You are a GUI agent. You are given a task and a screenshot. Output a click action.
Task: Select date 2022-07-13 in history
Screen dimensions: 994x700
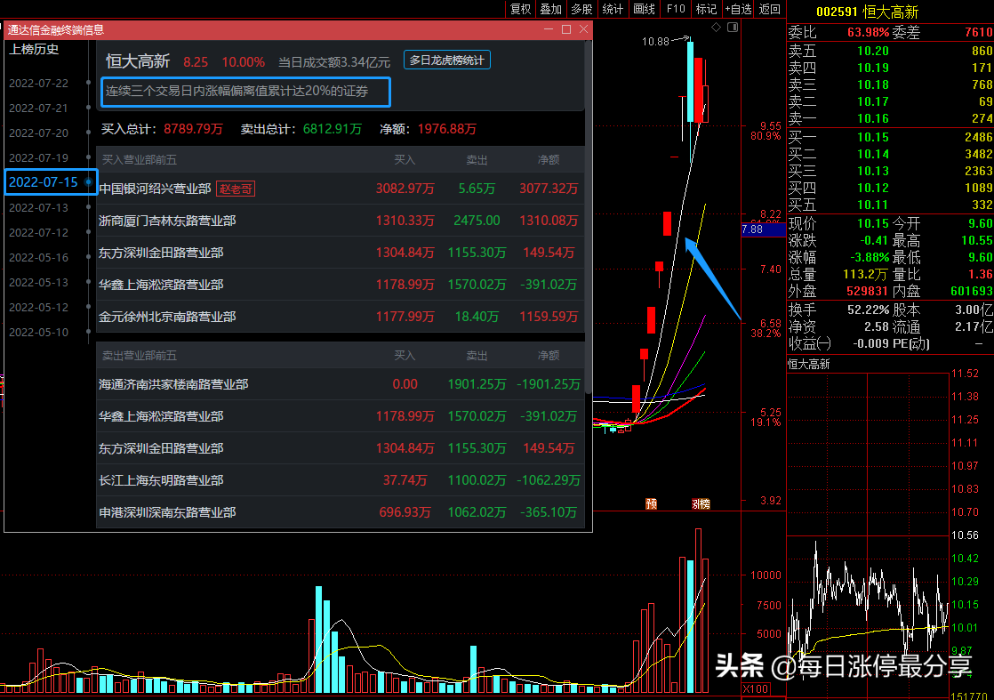[38, 207]
